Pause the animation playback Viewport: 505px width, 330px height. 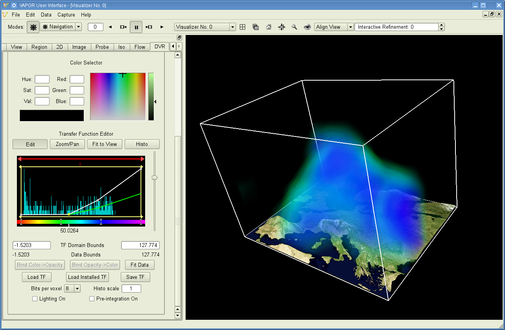[136, 27]
